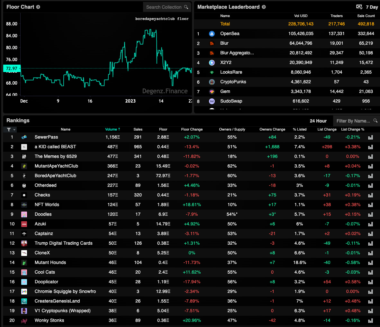
Task: Open the chart icon for Doodles row
Action: point(370,214)
